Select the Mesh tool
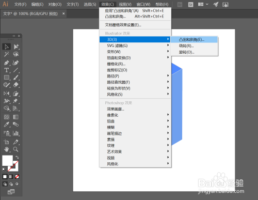This screenshot has height=200, width=258. click(7, 117)
